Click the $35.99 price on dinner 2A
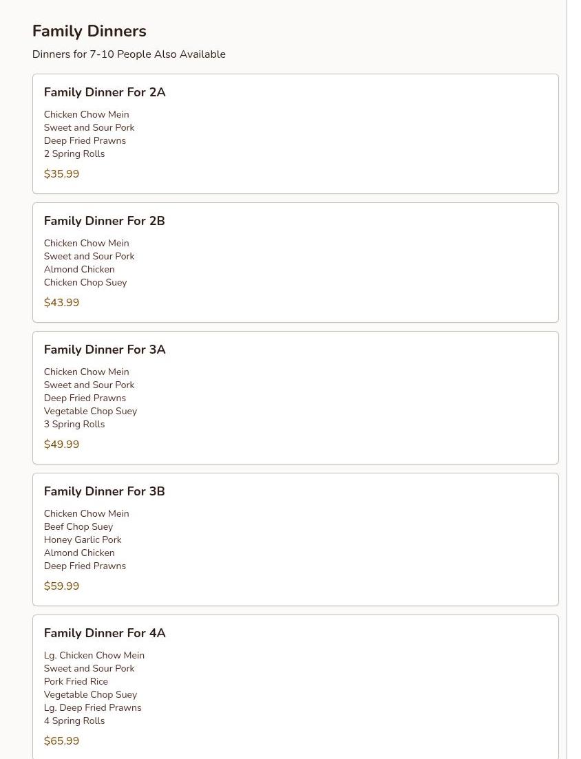This screenshot has height=759, width=581. tap(61, 174)
